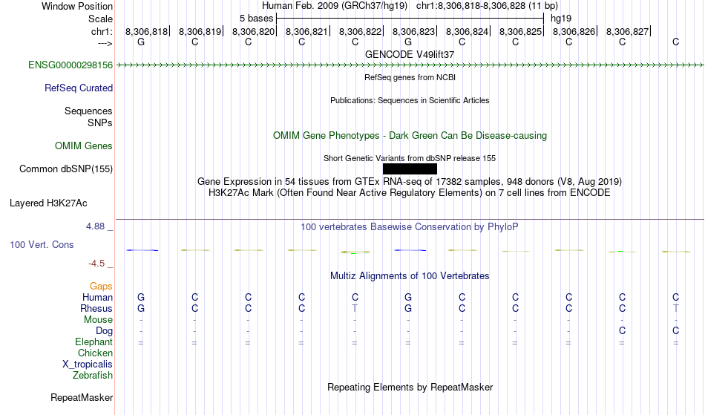The image size is (705, 415).
Task: Click the GTEx Gene Expression track title
Action: [x=410, y=182]
